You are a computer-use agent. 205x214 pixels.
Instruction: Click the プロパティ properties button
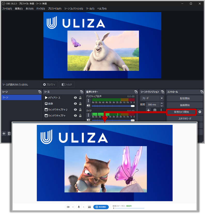point(49,85)
